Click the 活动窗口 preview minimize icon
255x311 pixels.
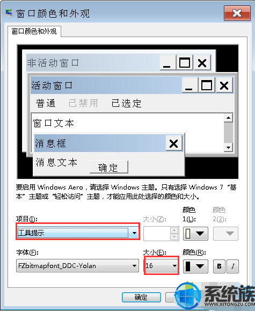[189, 85]
